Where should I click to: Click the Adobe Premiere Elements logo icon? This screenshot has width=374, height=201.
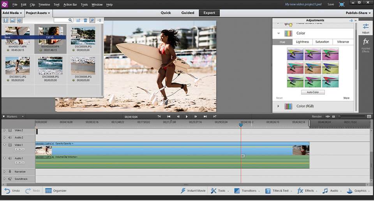[x=5, y=4]
